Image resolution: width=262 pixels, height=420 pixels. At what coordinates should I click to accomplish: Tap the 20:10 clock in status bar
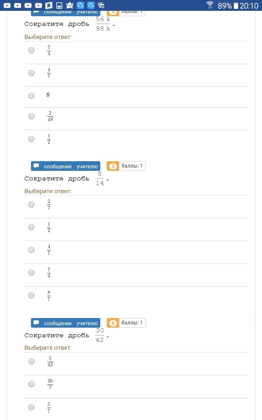pyautogui.click(x=249, y=6)
